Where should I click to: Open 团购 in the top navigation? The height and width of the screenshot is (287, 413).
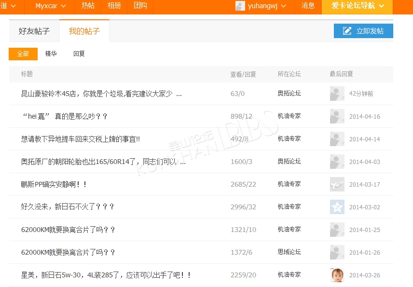click(x=140, y=6)
